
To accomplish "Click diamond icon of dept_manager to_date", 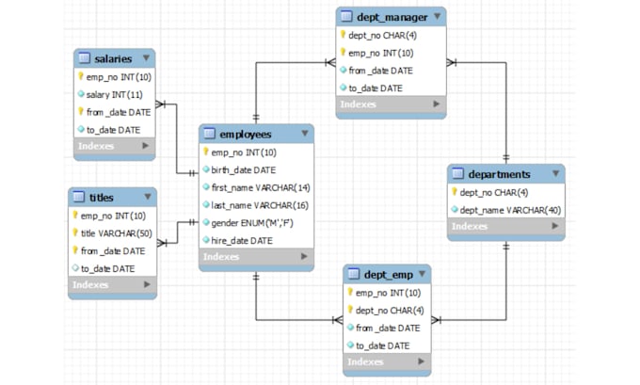I will tap(344, 88).
